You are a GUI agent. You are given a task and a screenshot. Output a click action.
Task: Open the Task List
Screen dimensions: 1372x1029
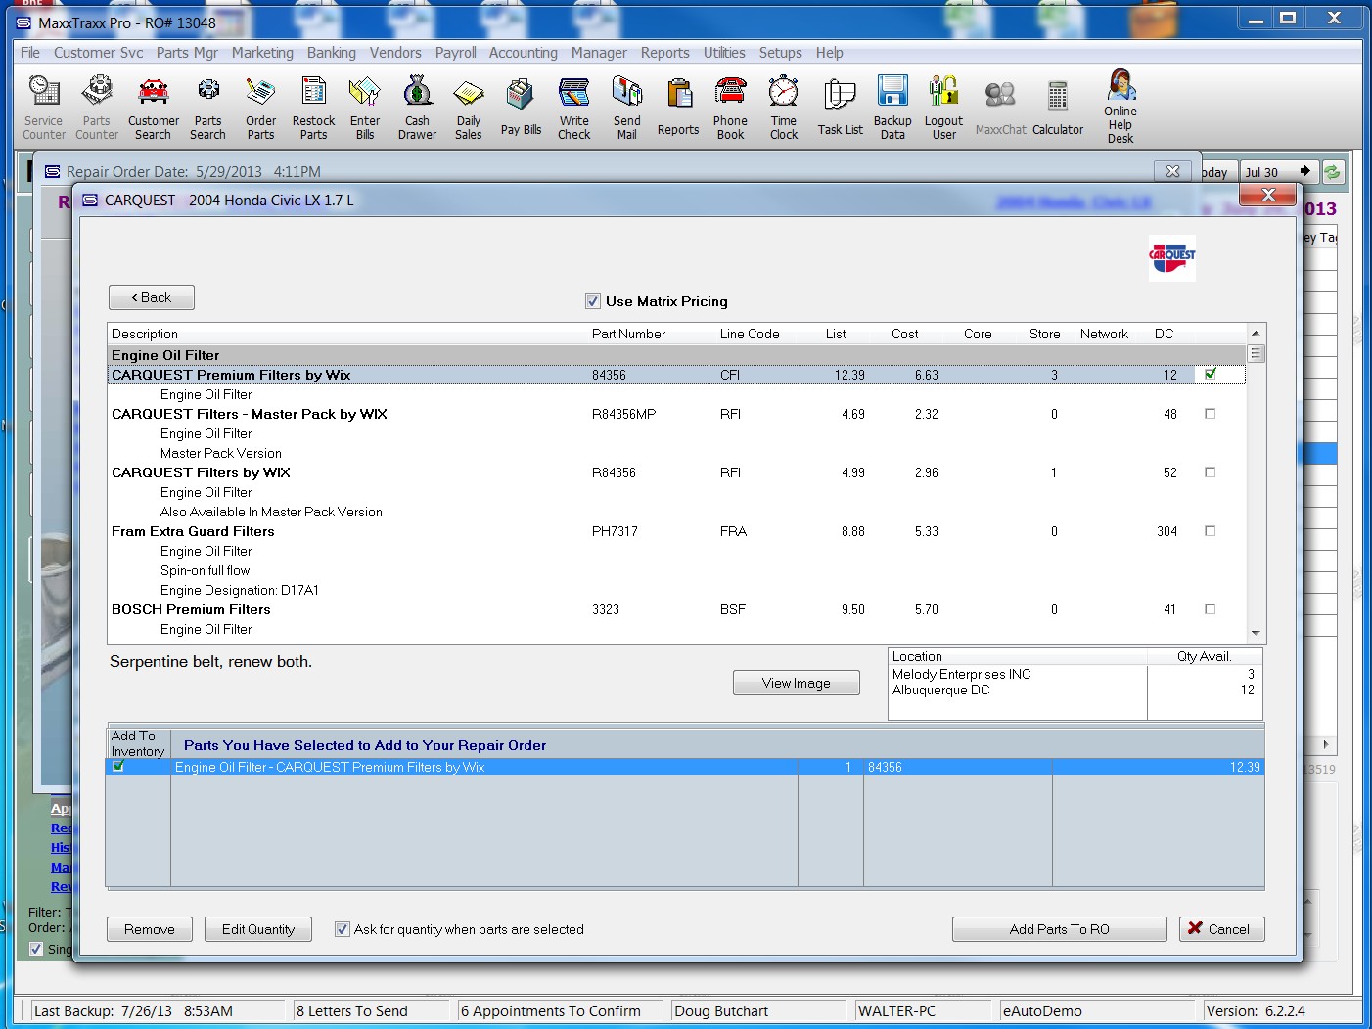[841, 108]
